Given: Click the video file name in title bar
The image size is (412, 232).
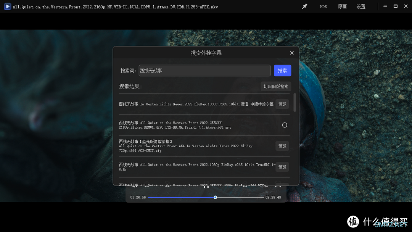Looking at the screenshot, I should pos(115,7).
